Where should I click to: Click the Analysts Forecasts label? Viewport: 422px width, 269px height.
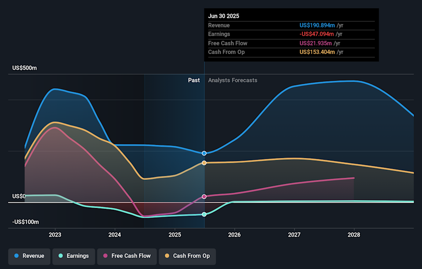tap(233, 80)
